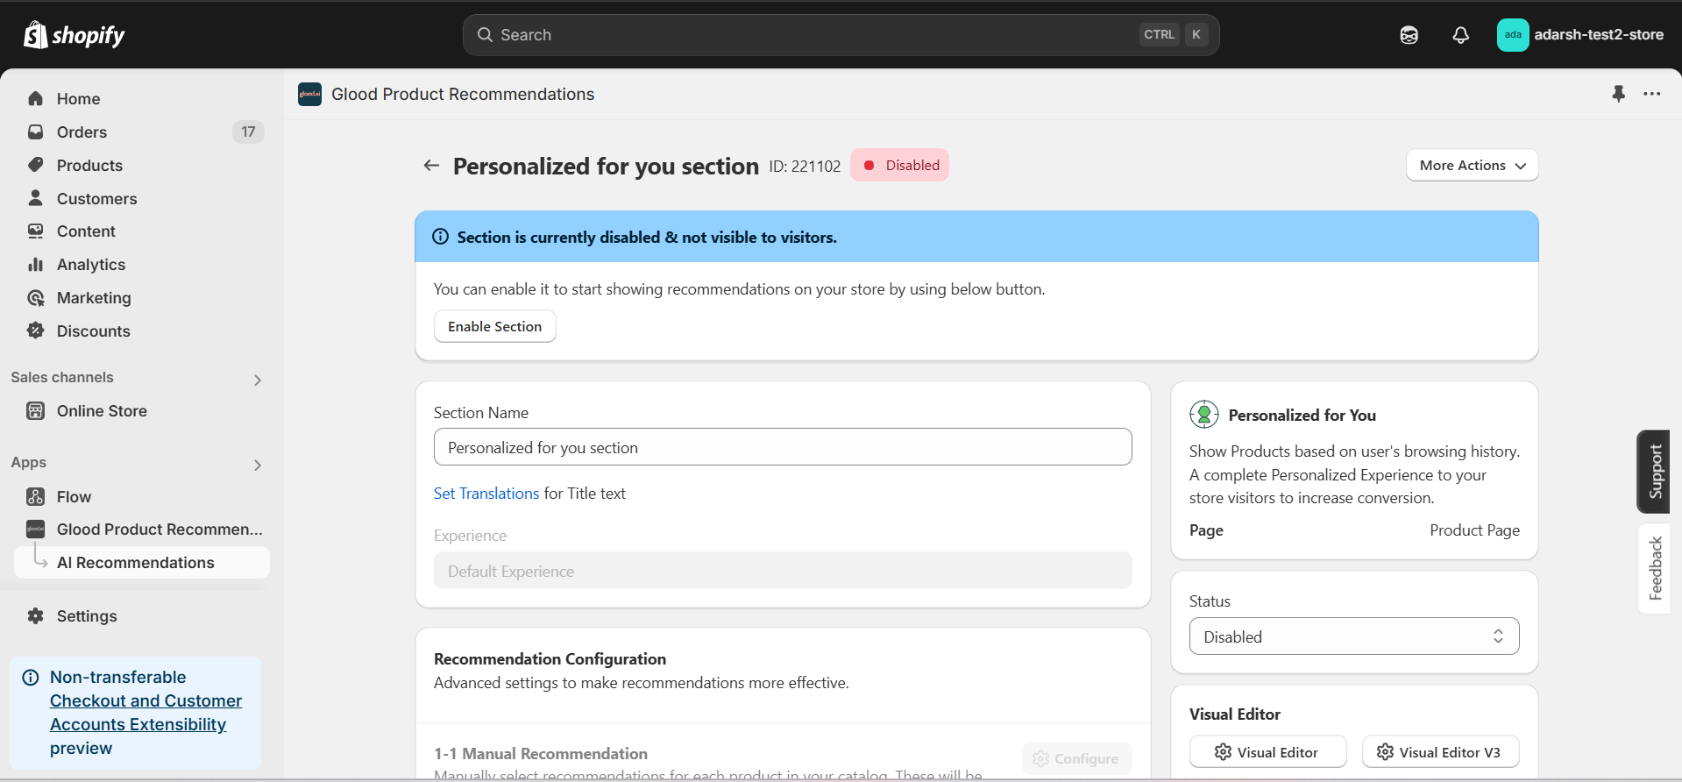Open Visual Editor V3

[1439, 752]
